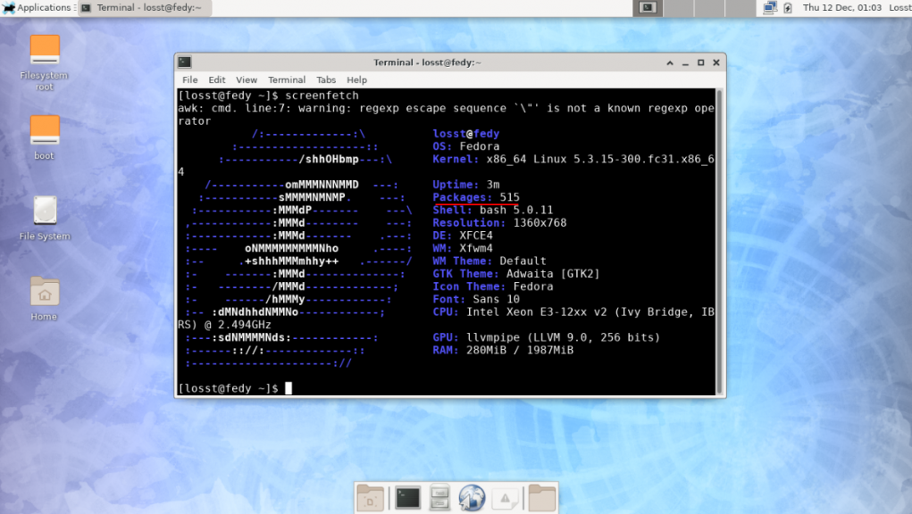Click the Show Desktop folder icon in dock
Viewport: 912px width, 514px height.
tap(370, 498)
